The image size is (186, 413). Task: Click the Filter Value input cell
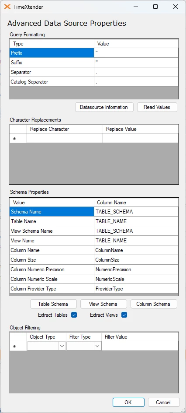[140, 346]
